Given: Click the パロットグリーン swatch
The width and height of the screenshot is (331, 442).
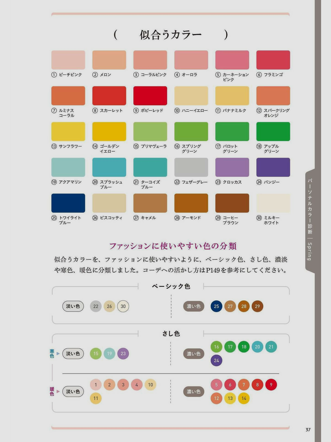Looking at the screenshot, I should (x=232, y=131).
